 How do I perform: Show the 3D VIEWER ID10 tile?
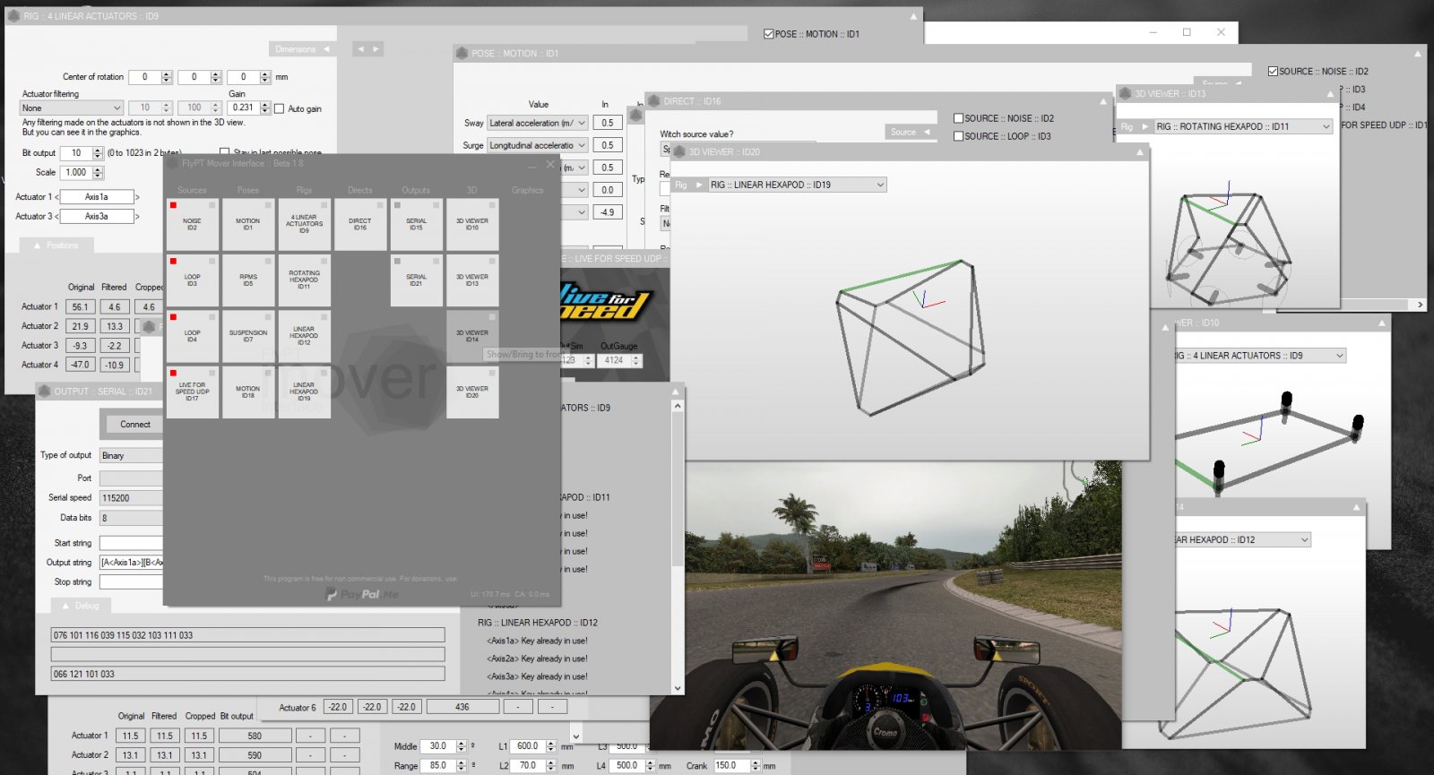(x=472, y=224)
